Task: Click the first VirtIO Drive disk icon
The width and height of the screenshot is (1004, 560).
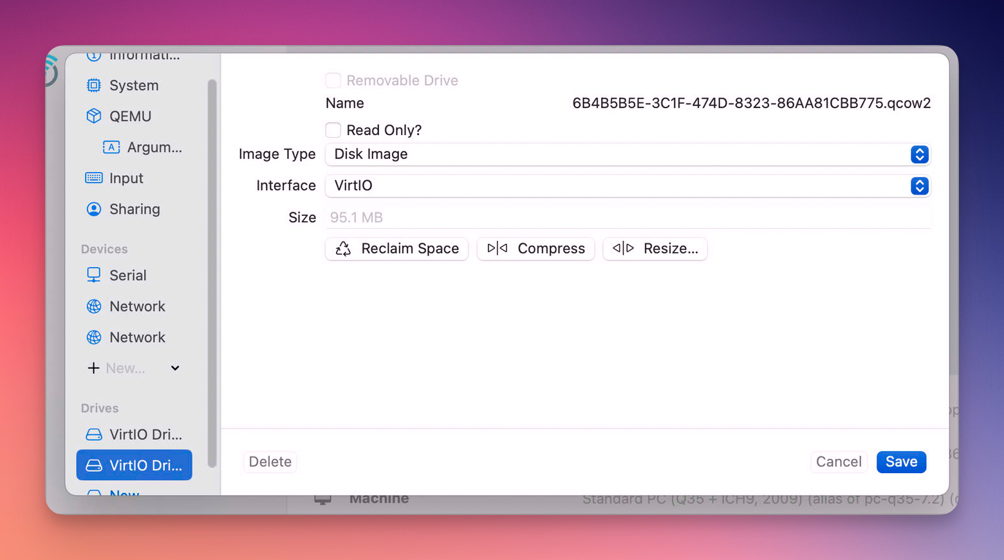Action: [x=94, y=434]
